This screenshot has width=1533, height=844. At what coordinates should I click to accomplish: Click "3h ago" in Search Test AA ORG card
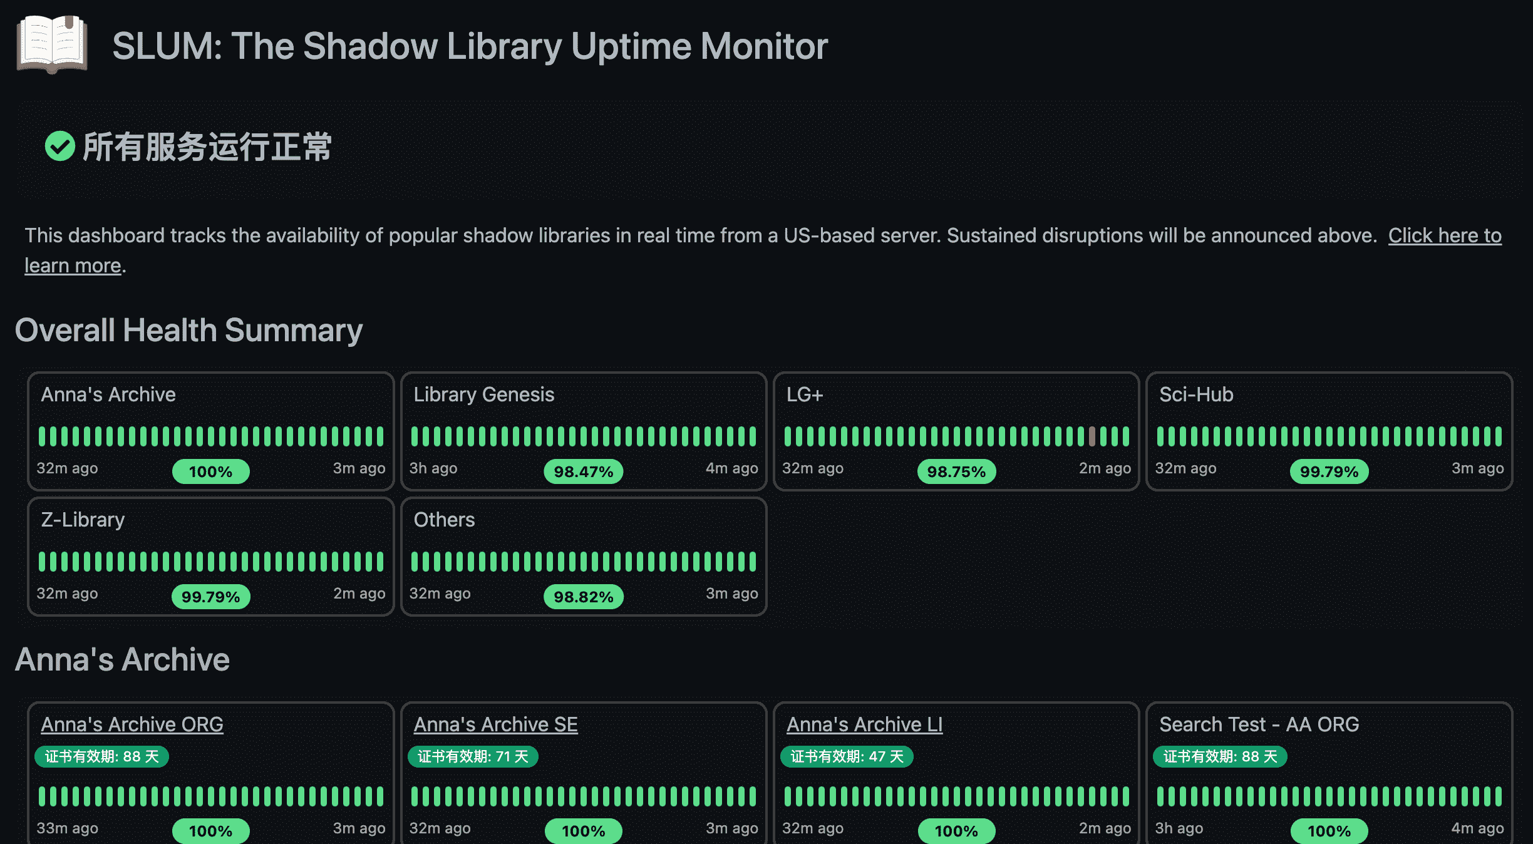1179,828
